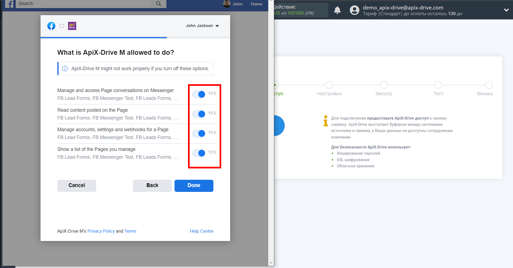Click the user avatar icon in ApiX-Drive header
513x268 pixels.
tap(354, 10)
